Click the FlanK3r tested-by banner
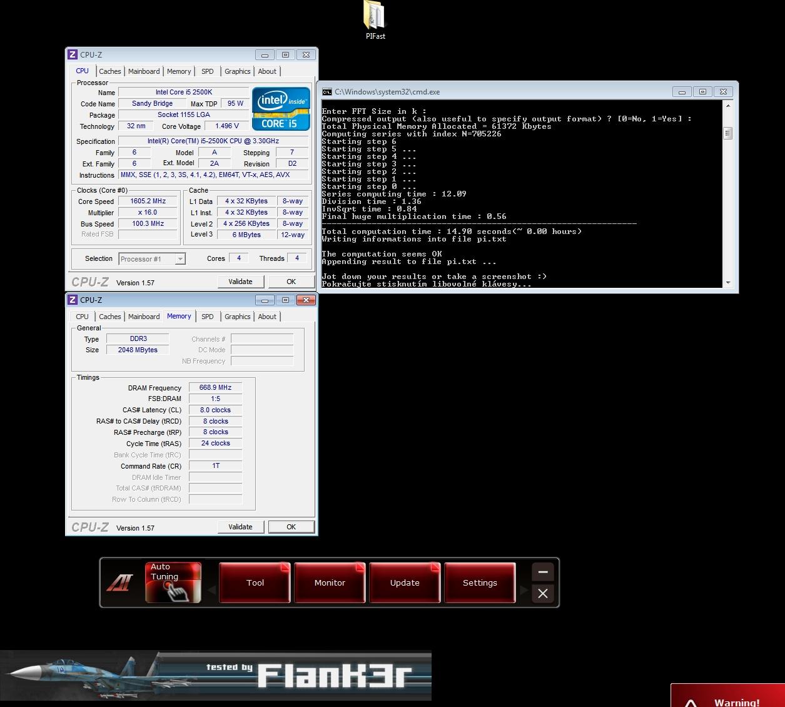785x707 pixels. pos(216,676)
